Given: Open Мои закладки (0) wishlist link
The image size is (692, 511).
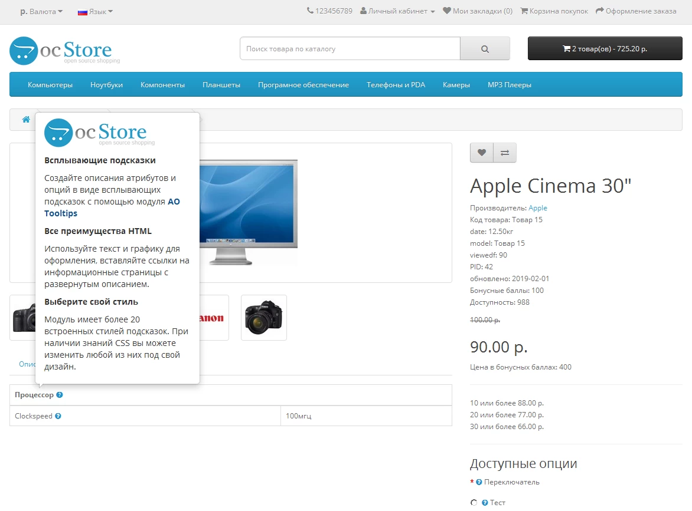Looking at the screenshot, I should pos(478,11).
